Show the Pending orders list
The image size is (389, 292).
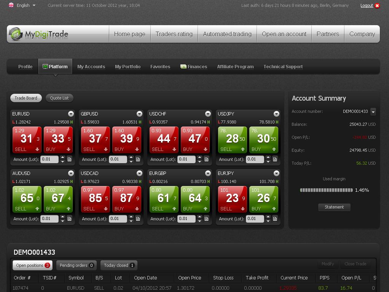pyautogui.click(x=77, y=265)
